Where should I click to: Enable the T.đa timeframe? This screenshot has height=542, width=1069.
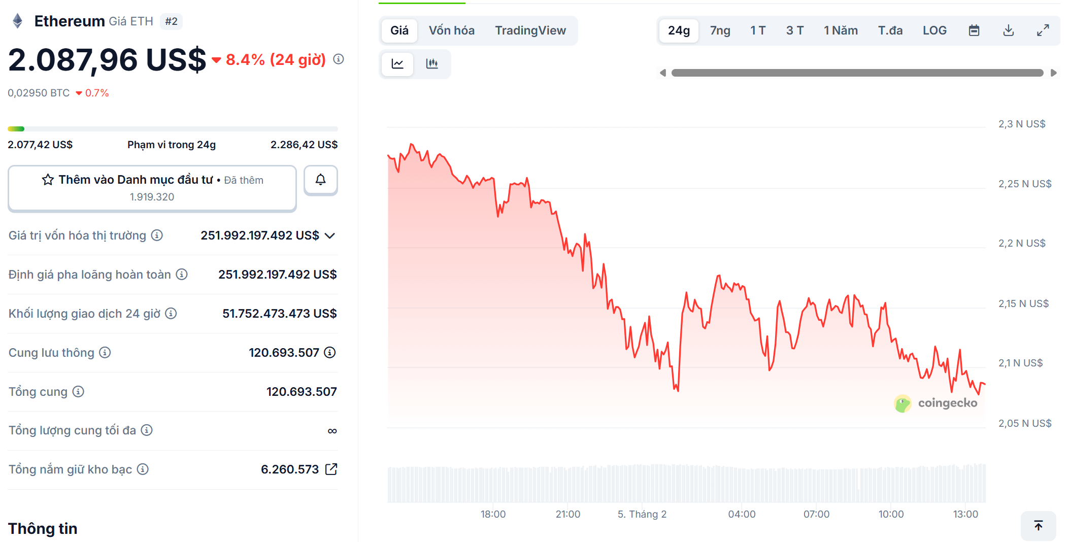[x=890, y=30]
